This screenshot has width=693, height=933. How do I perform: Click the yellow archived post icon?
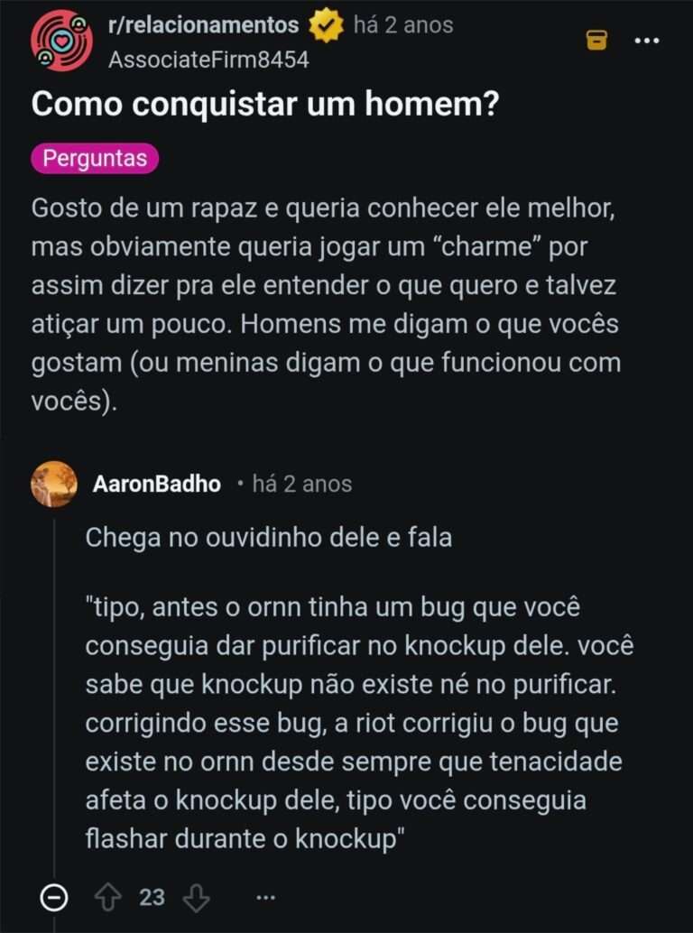(x=596, y=40)
